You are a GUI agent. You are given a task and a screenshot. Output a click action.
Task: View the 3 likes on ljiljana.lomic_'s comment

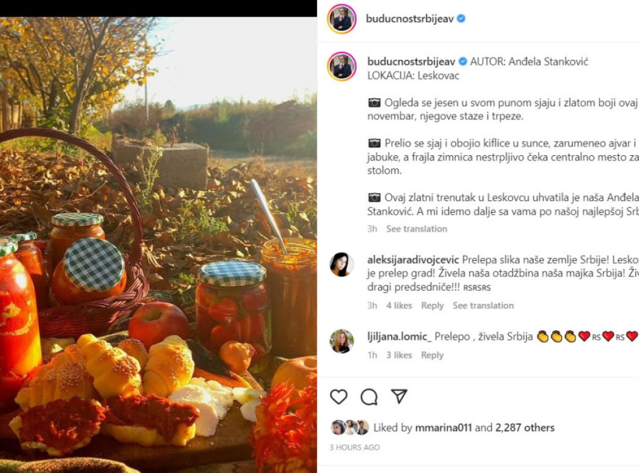(x=399, y=354)
